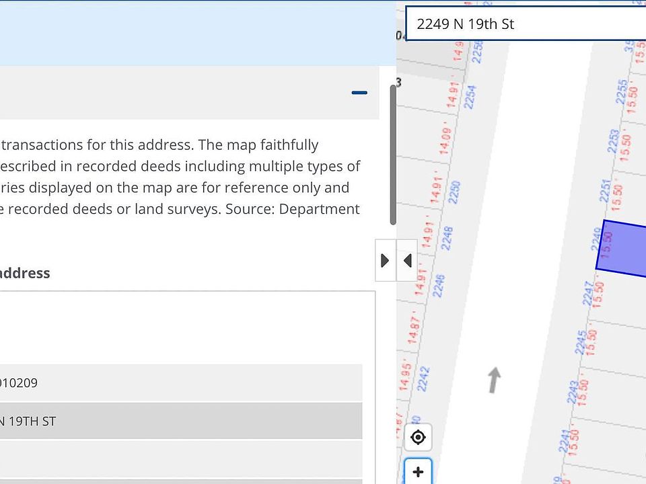
Task: Click parcel label 2242 on the map
Action: coord(423,378)
